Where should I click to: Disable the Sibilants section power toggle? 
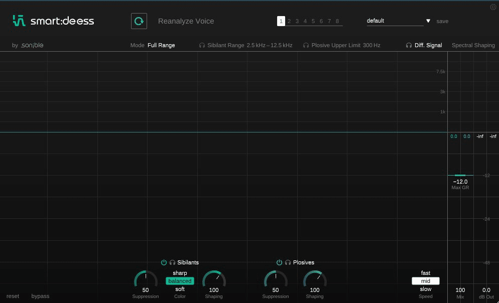pyautogui.click(x=164, y=262)
